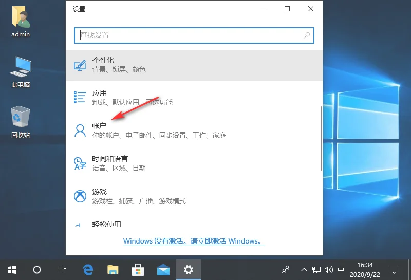
Task: Select the 此电脑 desktop icon
Action: click(x=21, y=72)
